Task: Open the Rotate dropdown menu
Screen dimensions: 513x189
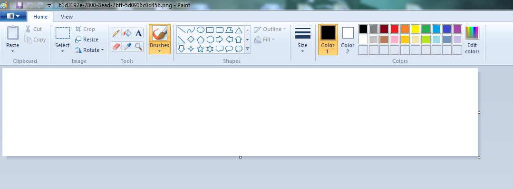Action: tap(89, 50)
